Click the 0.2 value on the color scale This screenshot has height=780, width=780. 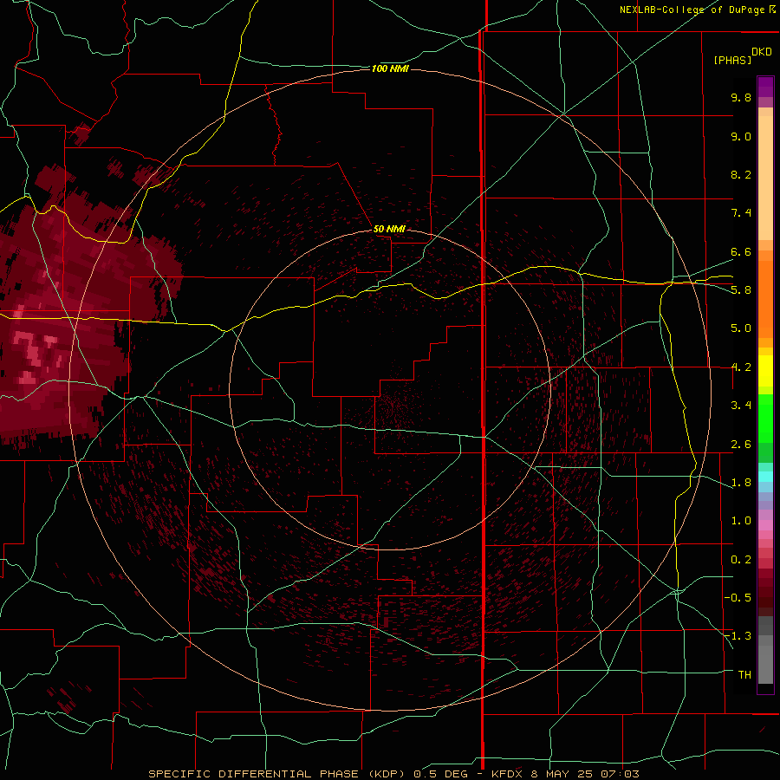(741, 560)
